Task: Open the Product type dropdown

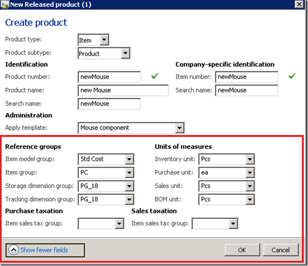Action: 104,40
